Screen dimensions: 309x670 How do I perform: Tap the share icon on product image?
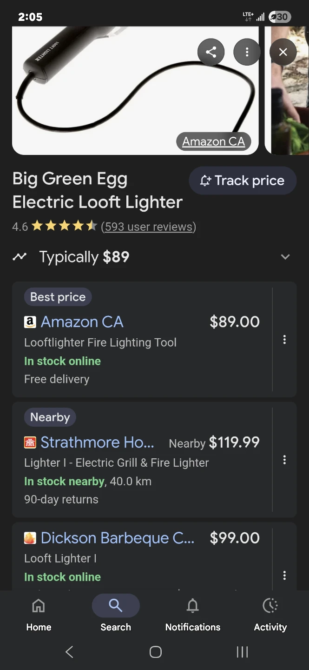(211, 52)
